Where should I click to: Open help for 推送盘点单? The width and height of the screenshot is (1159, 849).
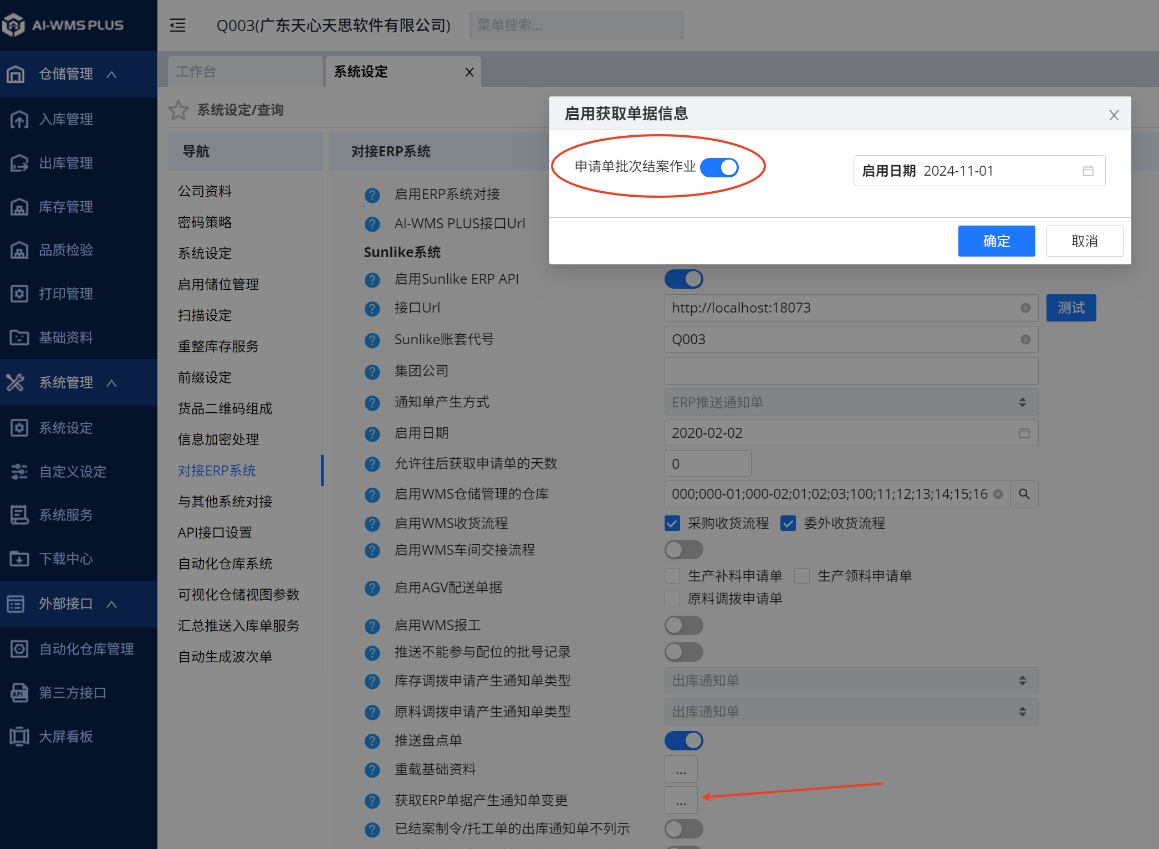click(372, 741)
